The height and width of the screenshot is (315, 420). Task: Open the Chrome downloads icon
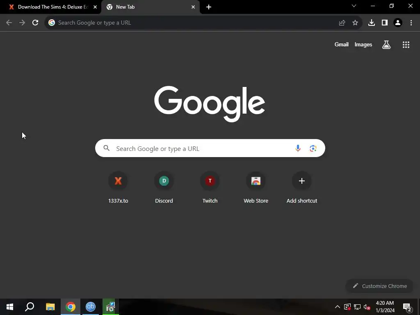point(372,23)
